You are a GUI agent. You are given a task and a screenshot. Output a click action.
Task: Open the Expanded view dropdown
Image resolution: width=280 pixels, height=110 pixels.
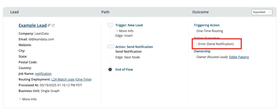(262, 12)
